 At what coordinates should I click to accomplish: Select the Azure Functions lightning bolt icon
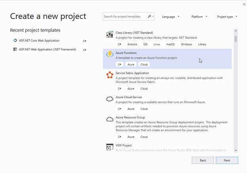coord(110,55)
